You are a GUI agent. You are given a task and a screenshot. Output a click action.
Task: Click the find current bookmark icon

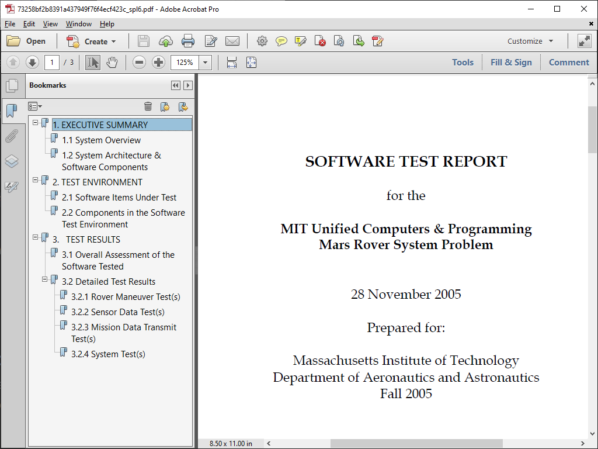pos(183,106)
